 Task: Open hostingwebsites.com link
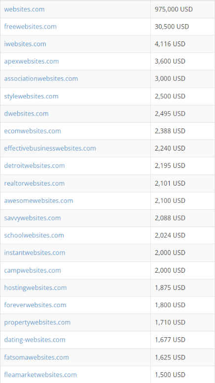coord(35,287)
